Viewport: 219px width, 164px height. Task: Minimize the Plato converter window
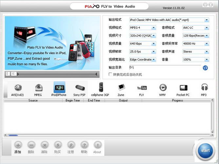click(205, 5)
